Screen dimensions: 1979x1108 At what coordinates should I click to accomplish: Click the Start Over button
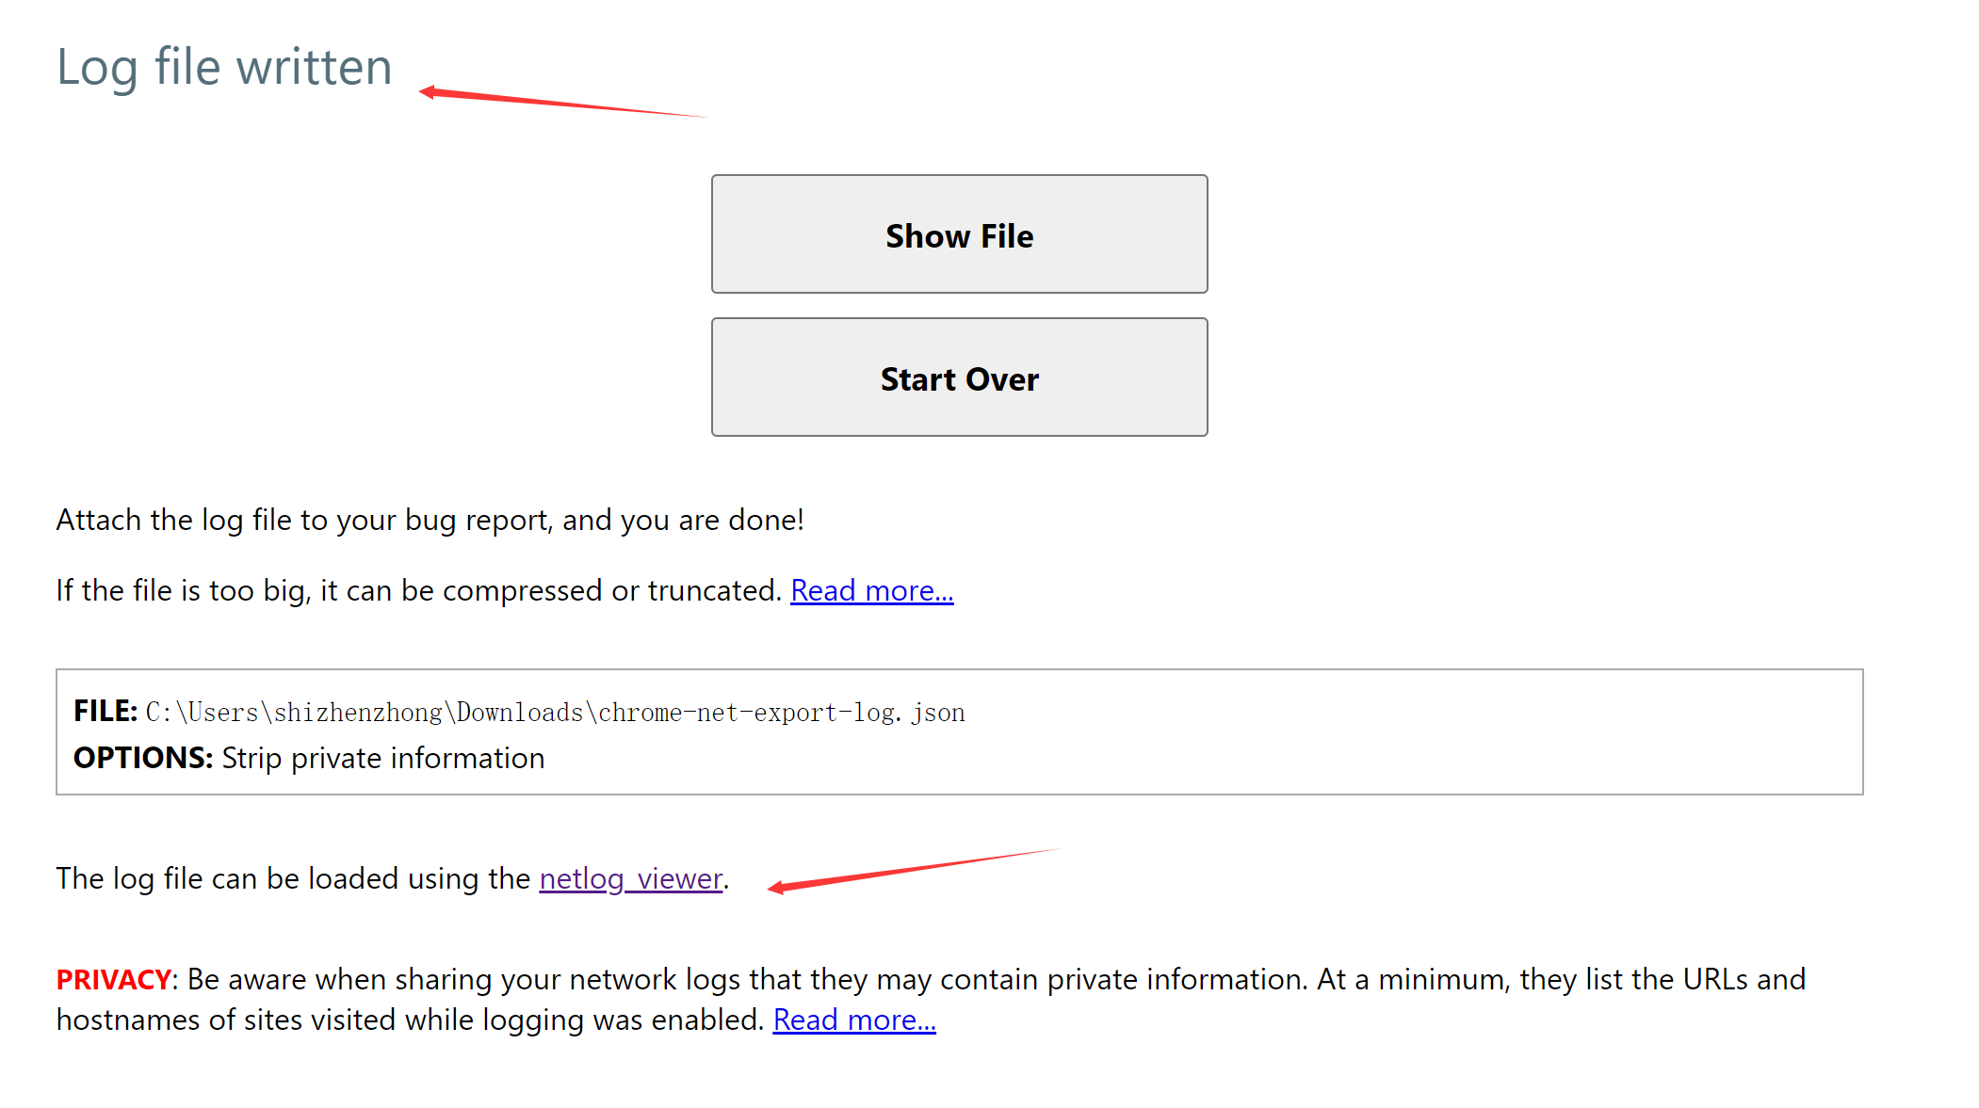point(959,377)
